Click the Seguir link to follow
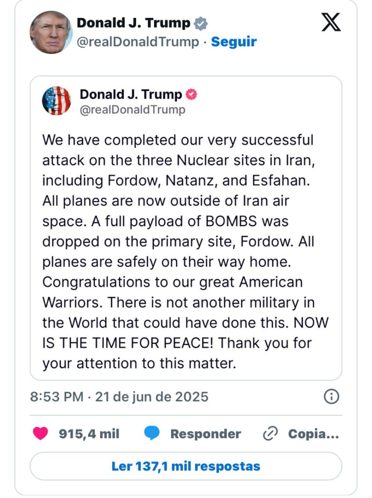Viewport: 372px width, 498px height. (233, 42)
